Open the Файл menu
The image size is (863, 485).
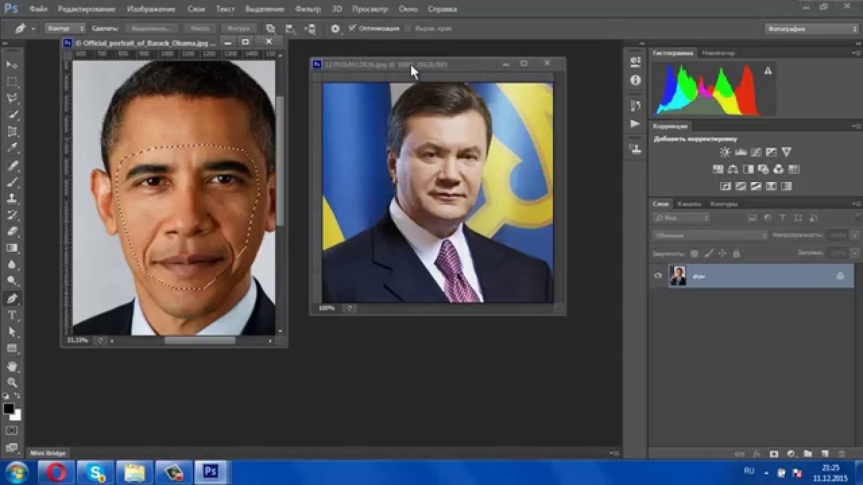(38, 9)
